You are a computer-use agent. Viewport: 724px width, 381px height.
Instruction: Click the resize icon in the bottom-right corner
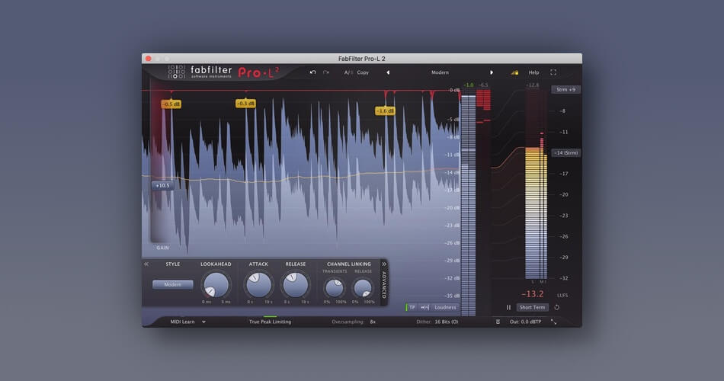[x=553, y=322]
